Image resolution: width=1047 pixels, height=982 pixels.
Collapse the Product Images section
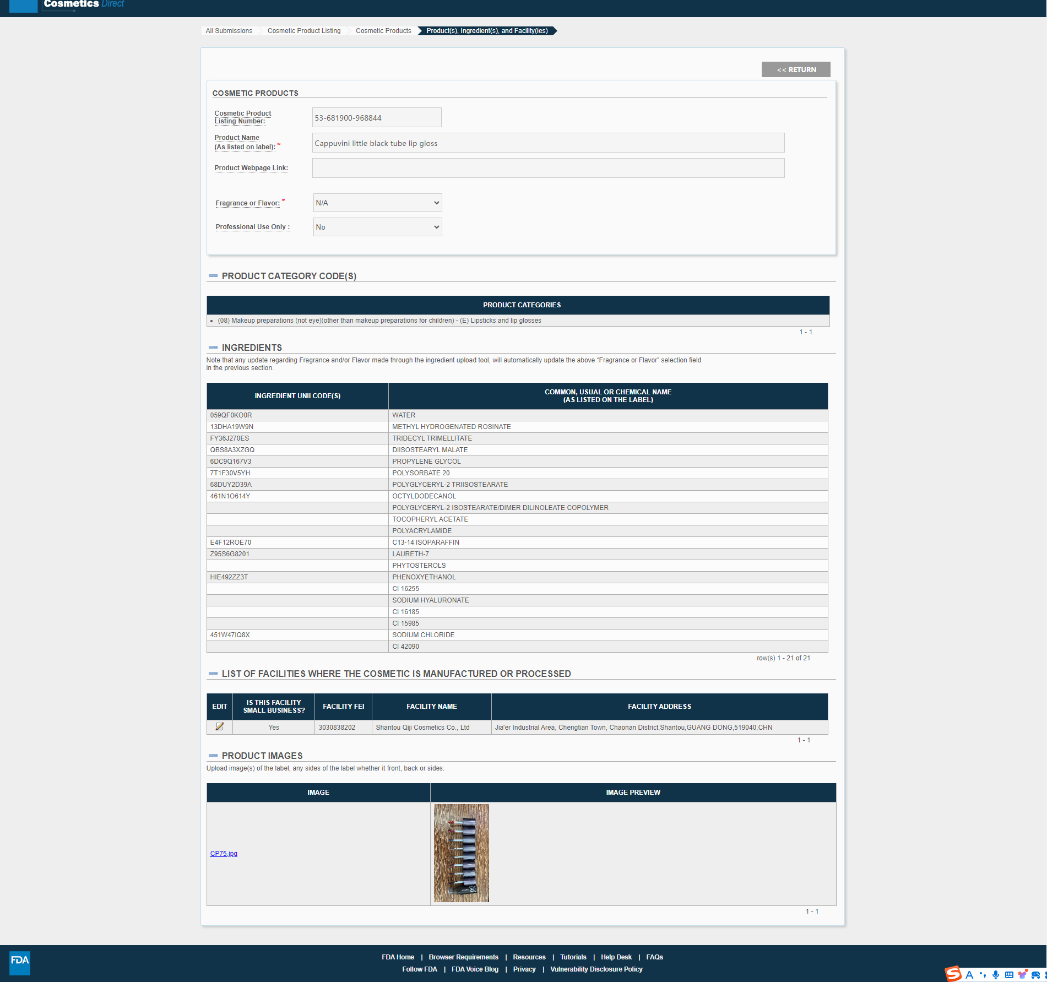(x=213, y=756)
